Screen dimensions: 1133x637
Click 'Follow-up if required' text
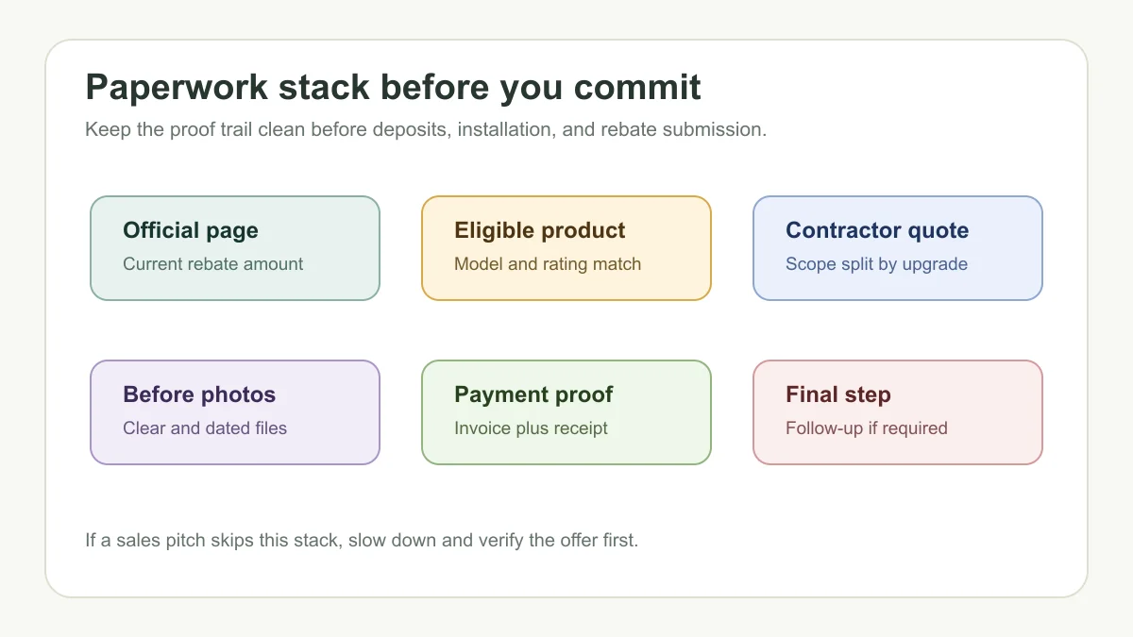click(867, 428)
